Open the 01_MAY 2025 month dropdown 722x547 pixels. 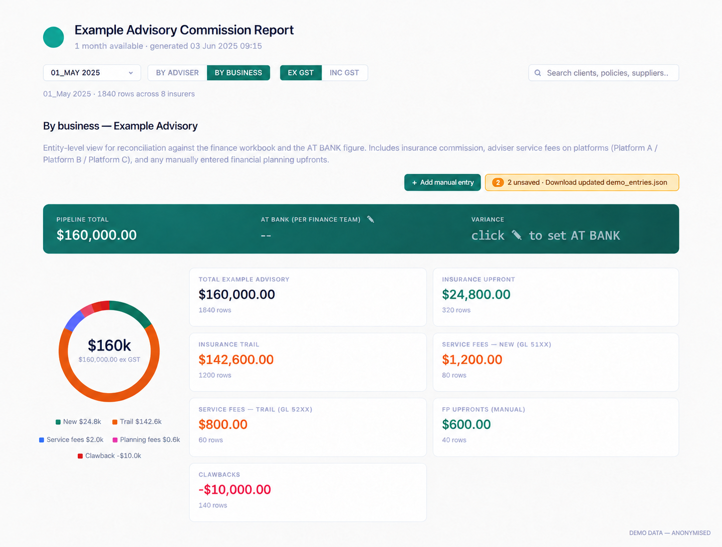(92, 73)
